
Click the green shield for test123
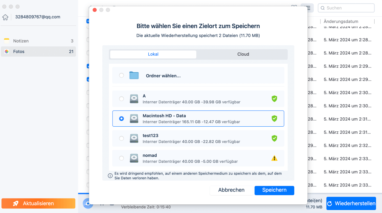point(274,138)
